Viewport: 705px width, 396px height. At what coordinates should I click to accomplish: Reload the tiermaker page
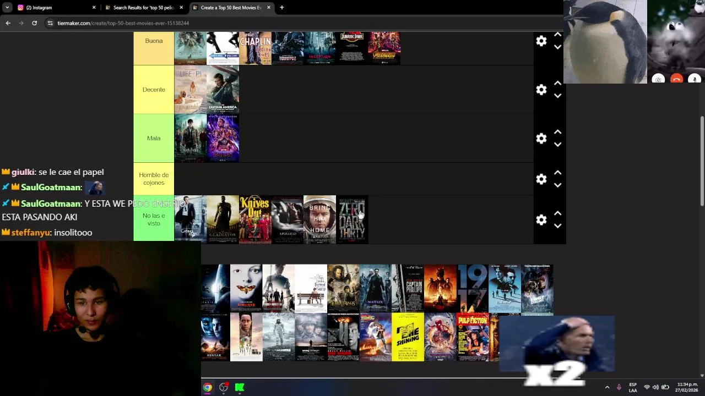pyautogui.click(x=34, y=23)
